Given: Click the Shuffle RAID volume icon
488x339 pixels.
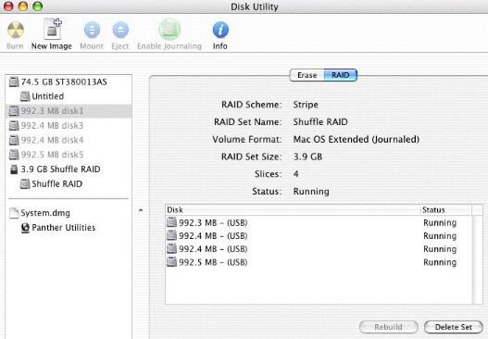Looking at the screenshot, I should (x=25, y=184).
